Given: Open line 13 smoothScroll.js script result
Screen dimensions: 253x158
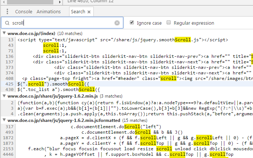Looking at the screenshot, I should [122, 40].
